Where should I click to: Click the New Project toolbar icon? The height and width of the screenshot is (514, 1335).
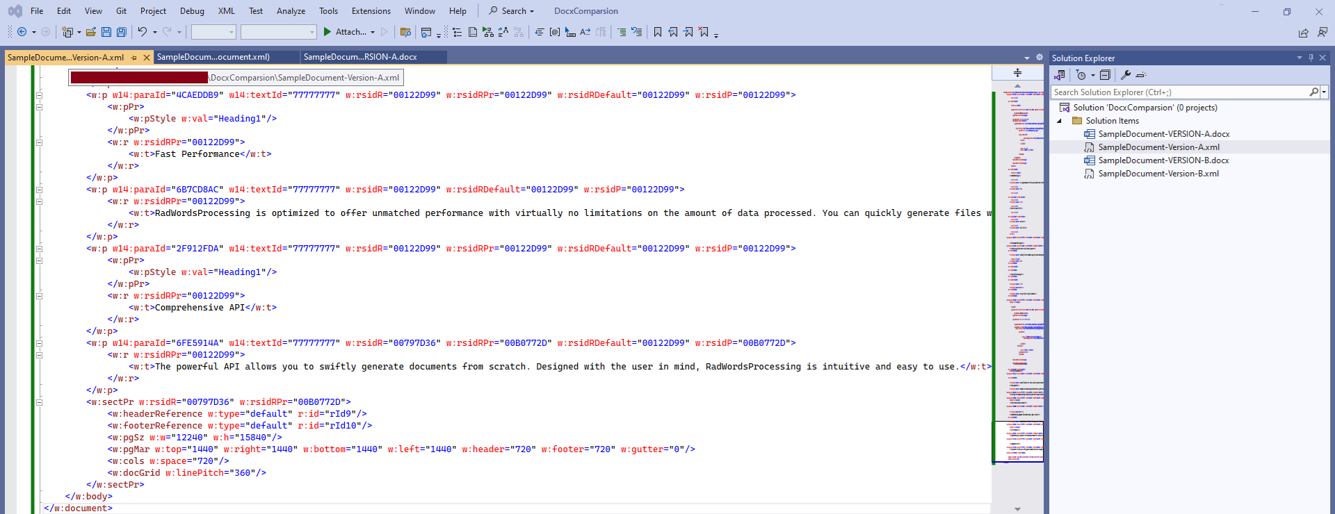[x=67, y=32]
